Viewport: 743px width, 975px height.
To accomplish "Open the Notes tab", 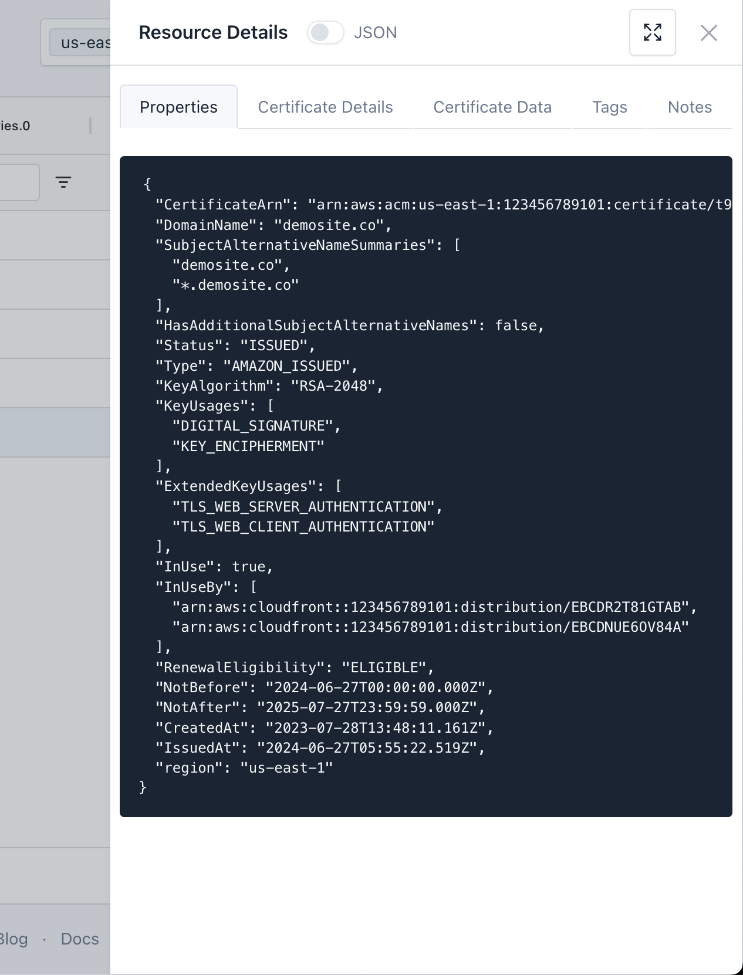I will point(690,107).
